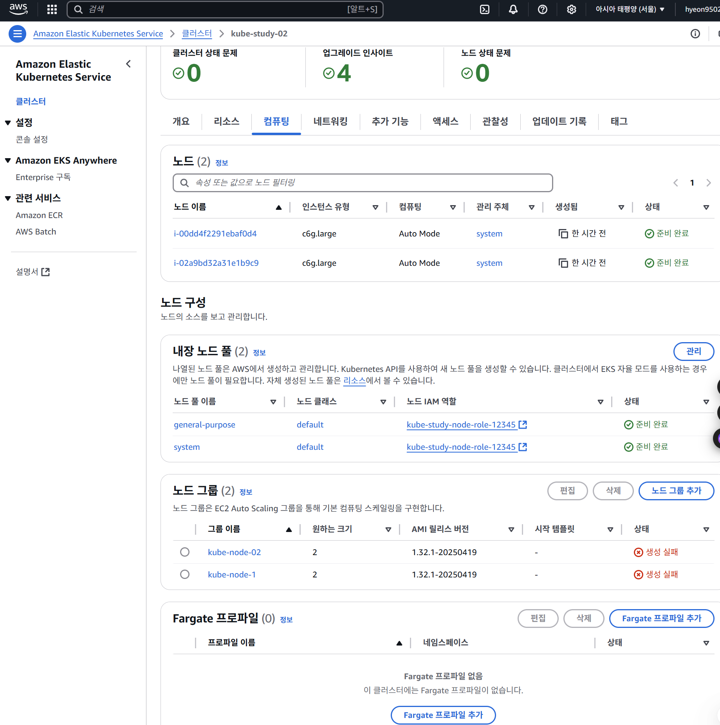Click Fargate 프로파일 추가 button in the header
This screenshot has width=720, height=725.
662,618
